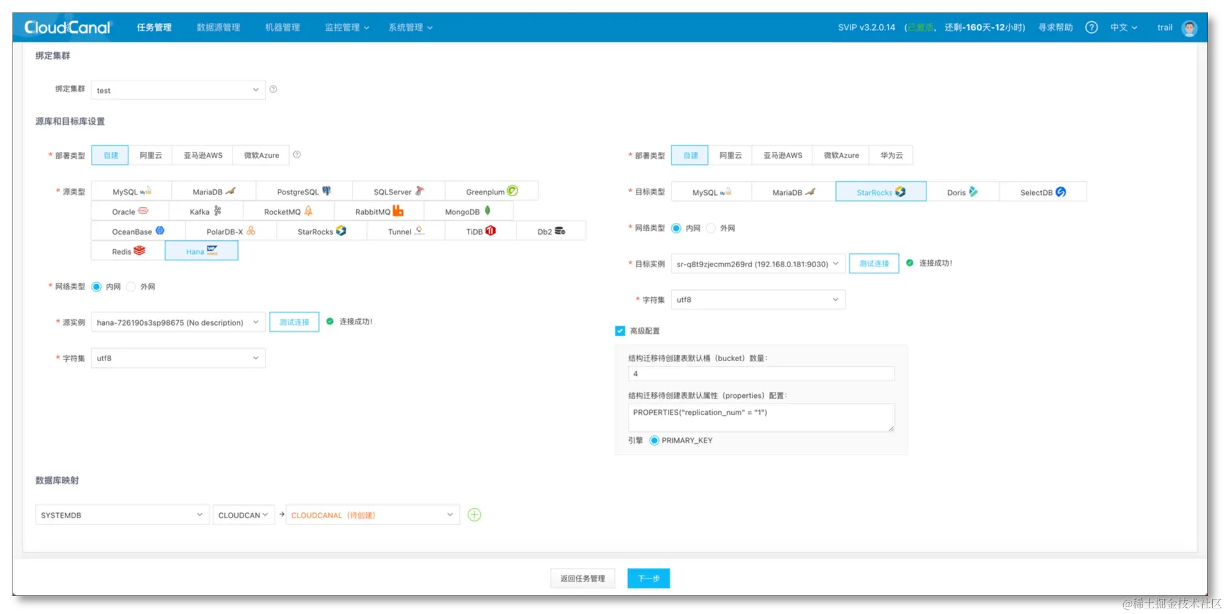This screenshot has height=614, width=1226.
Task: Select PRIMARY_KEY engine radio
Action: pos(654,440)
